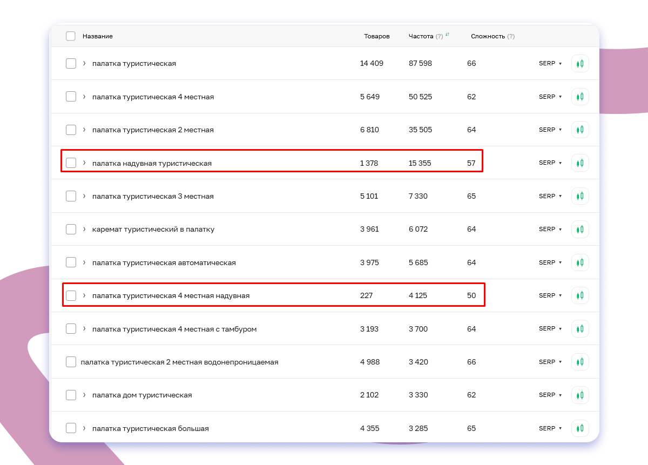Click help icon next to 'Сложность' header
648x465 pixels.
coord(511,36)
